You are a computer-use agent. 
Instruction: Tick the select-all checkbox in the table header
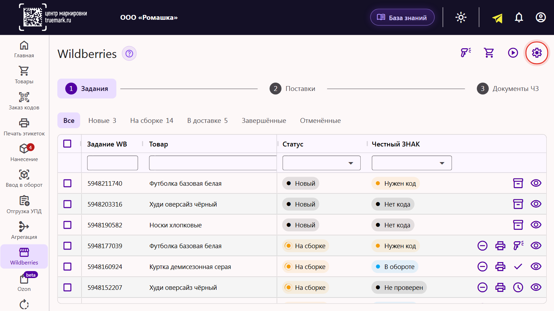pos(67,144)
